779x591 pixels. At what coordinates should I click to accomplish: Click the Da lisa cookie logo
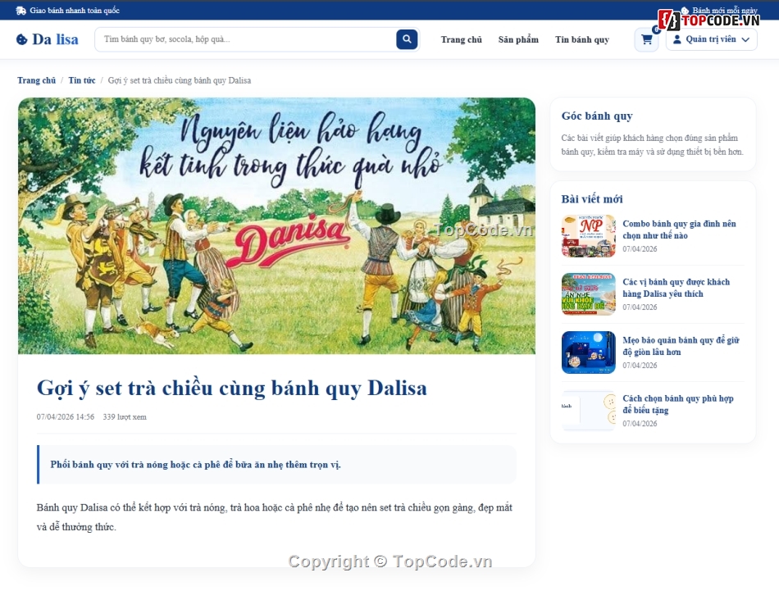[48, 39]
